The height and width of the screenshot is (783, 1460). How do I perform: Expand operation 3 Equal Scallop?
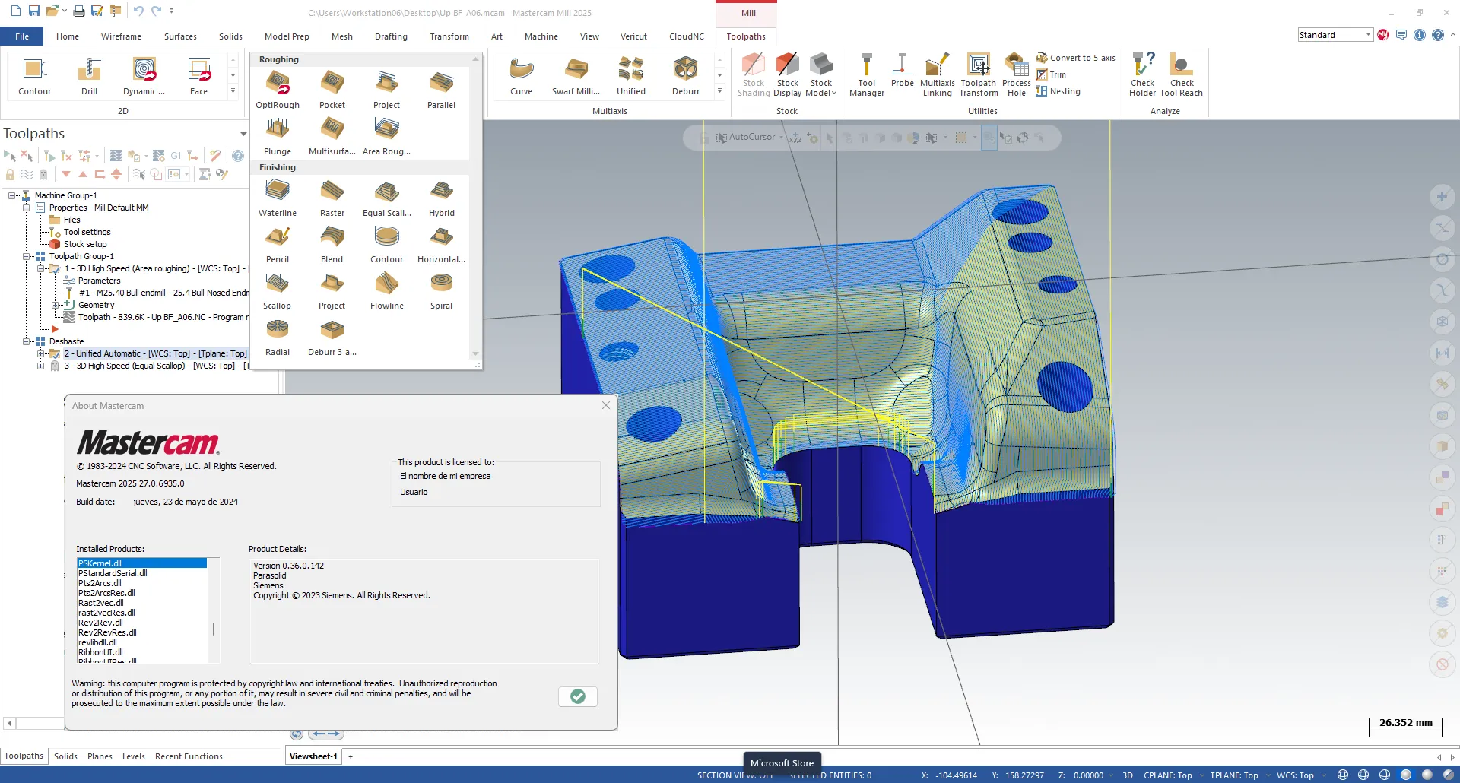coord(41,366)
